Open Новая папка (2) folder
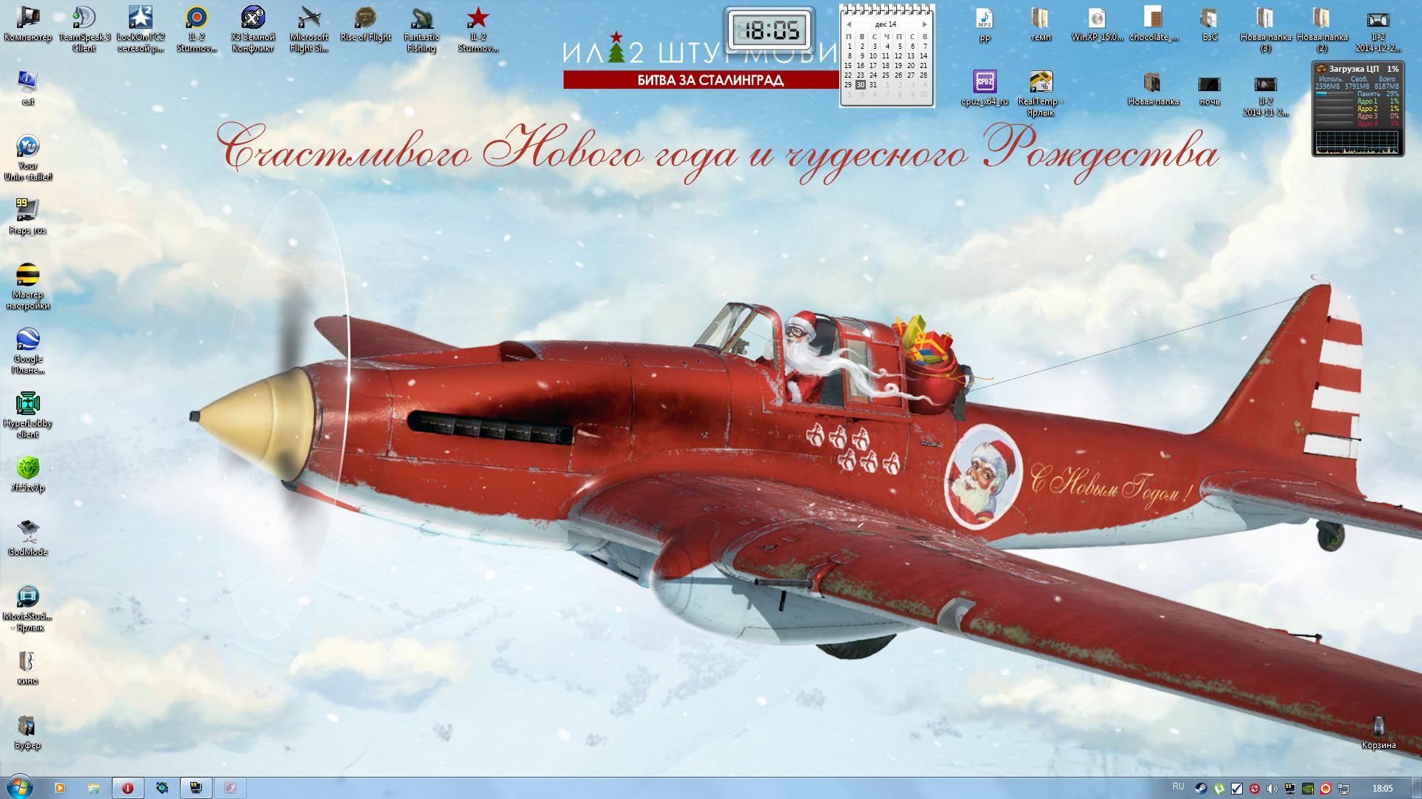The height and width of the screenshot is (799, 1422). coord(1322,28)
